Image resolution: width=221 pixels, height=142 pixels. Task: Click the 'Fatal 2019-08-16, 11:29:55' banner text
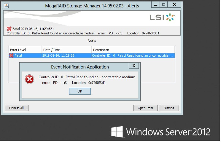(x=33, y=29)
